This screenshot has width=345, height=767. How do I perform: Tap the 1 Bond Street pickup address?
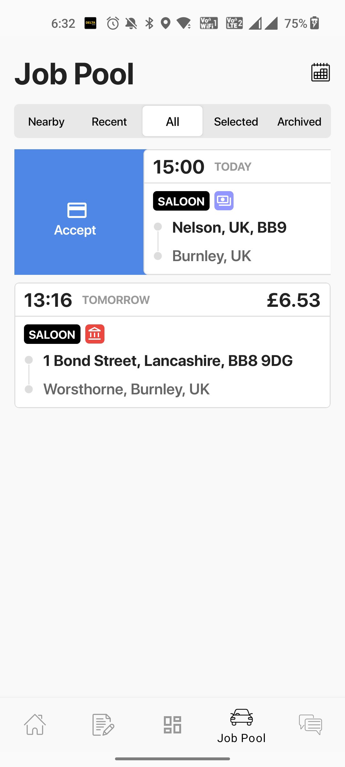pyautogui.click(x=168, y=361)
